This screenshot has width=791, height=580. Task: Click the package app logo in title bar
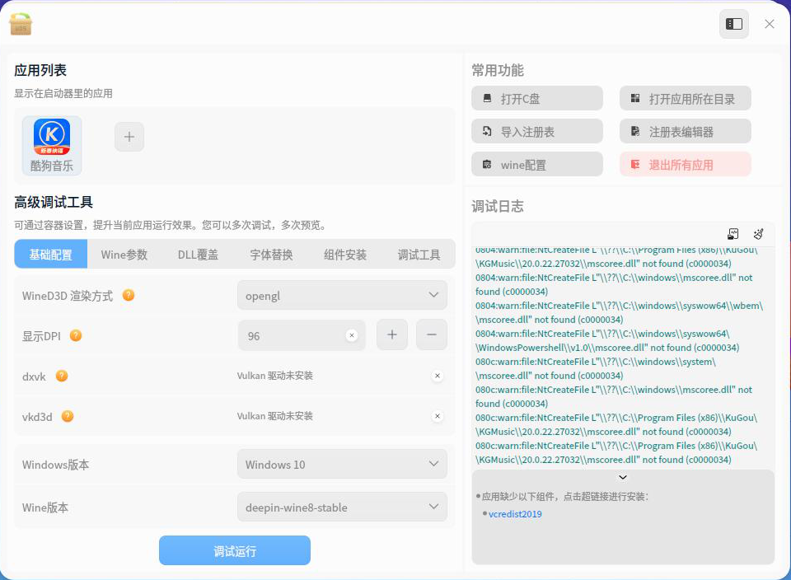point(21,24)
